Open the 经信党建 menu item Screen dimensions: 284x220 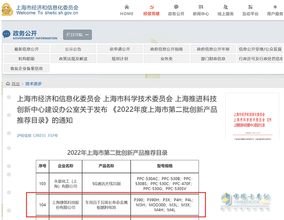151,14
